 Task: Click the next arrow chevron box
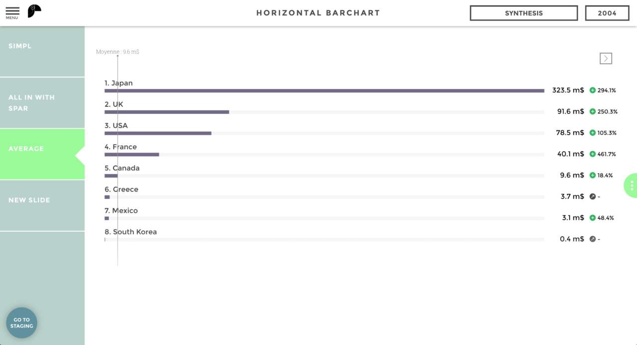click(x=606, y=59)
